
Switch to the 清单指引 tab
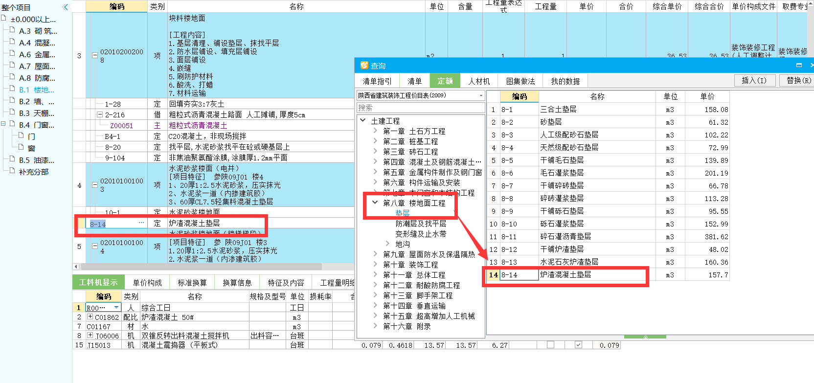pos(377,81)
